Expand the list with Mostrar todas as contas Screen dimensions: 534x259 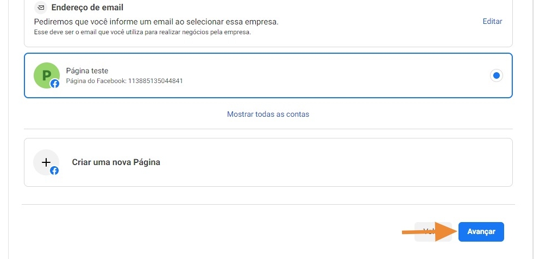click(x=268, y=114)
